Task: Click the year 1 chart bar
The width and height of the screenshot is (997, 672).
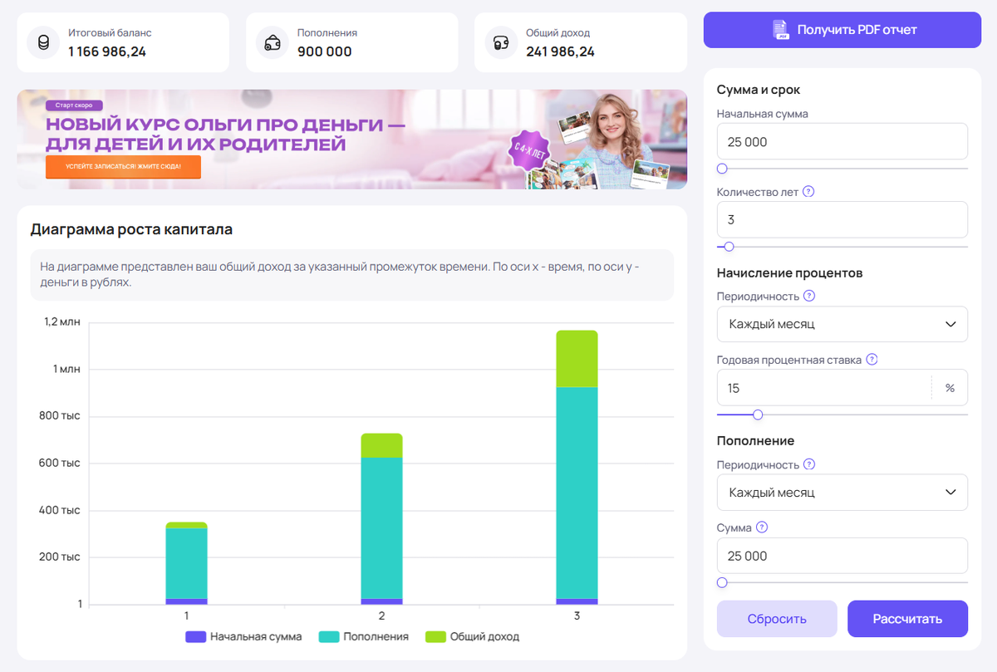Action: point(187,563)
